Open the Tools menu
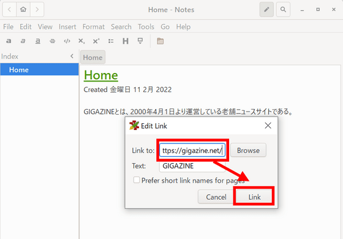 (146, 27)
